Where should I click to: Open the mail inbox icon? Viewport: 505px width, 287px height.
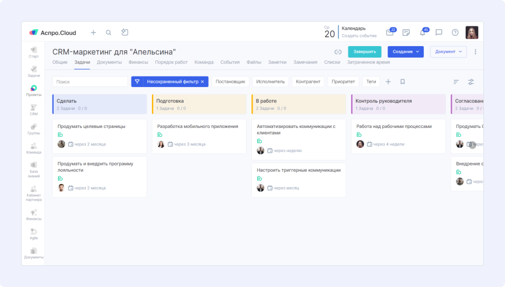click(390, 33)
